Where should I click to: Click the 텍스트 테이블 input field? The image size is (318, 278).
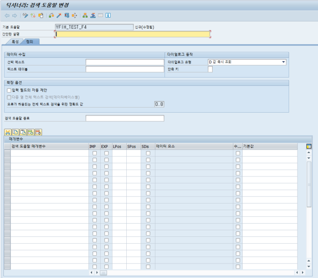click(x=125, y=69)
